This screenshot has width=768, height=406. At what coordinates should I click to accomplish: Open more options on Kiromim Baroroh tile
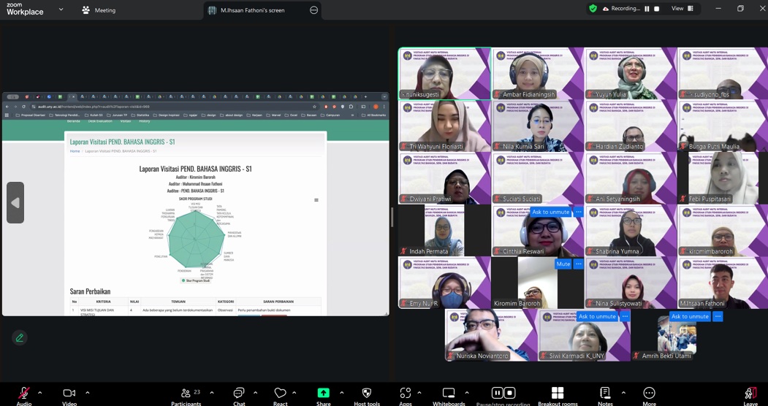pyautogui.click(x=579, y=264)
